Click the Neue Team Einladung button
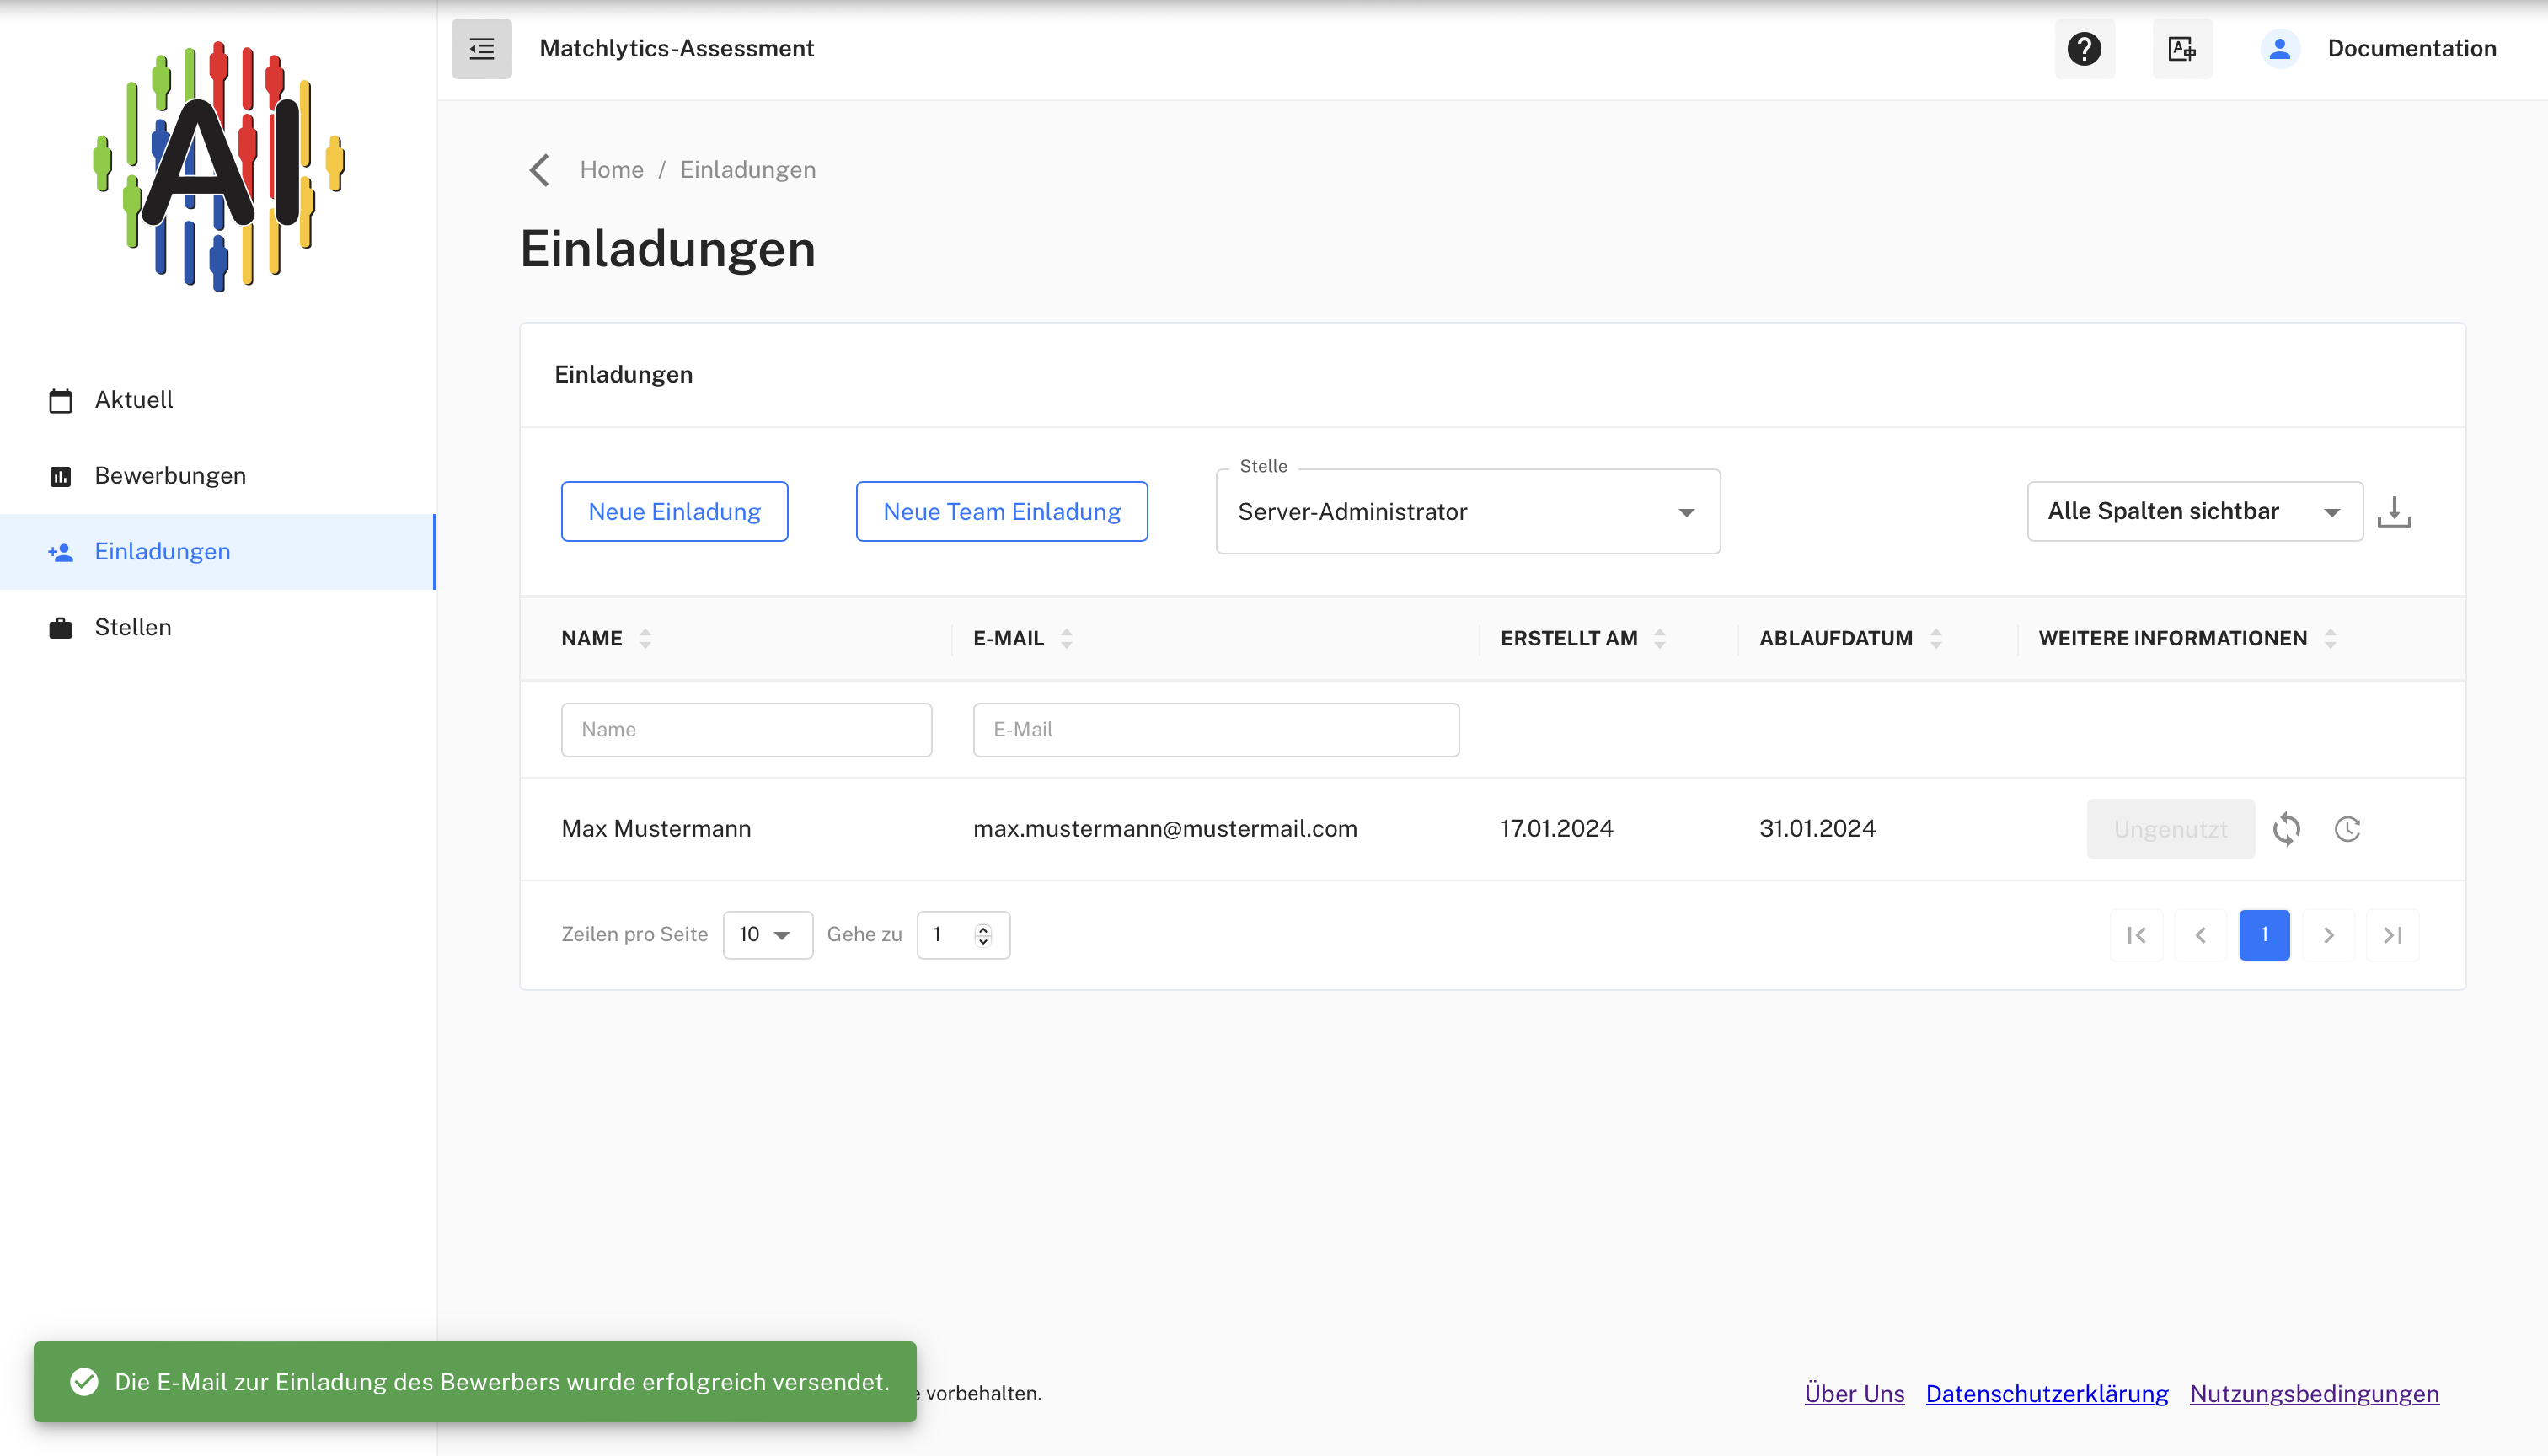This screenshot has height=1456, width=2548. click(1002, 512)
